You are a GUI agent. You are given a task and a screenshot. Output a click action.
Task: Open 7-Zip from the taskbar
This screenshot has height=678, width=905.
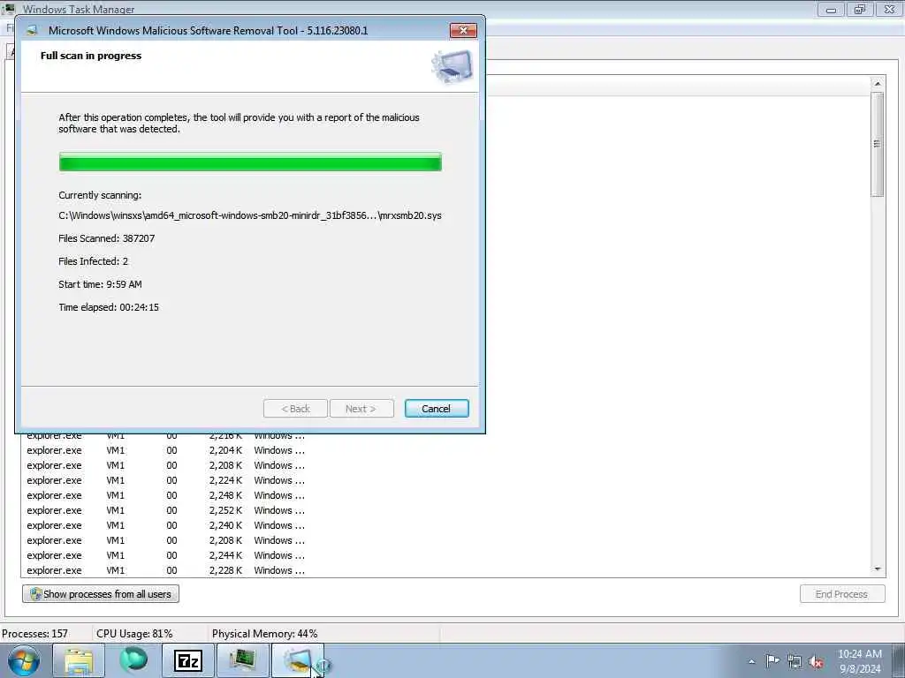pos(188,660)
